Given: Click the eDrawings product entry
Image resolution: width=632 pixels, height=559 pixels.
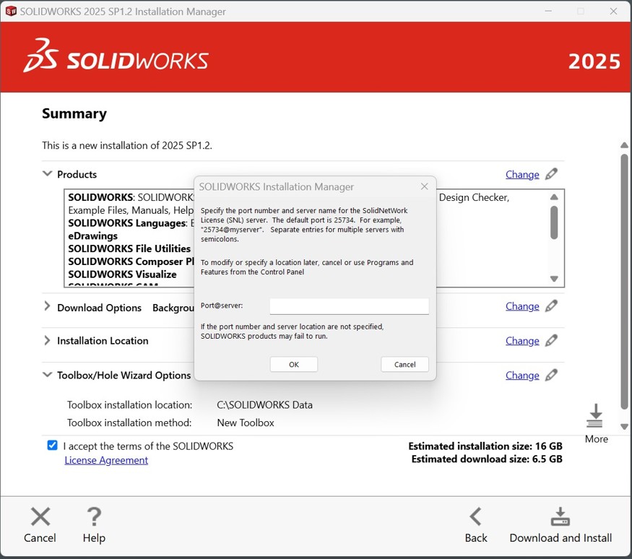Looking at the screenshot, I should (92, 235).
